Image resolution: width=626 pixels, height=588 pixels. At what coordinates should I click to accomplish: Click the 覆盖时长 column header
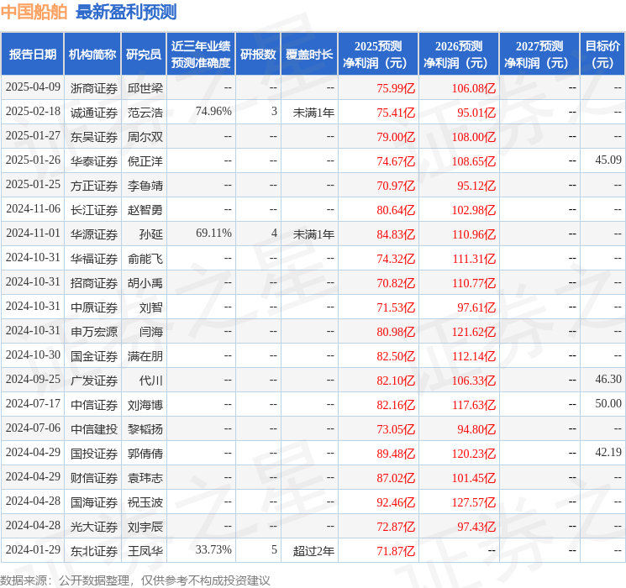pyautogui.click(x=309, y=55)
